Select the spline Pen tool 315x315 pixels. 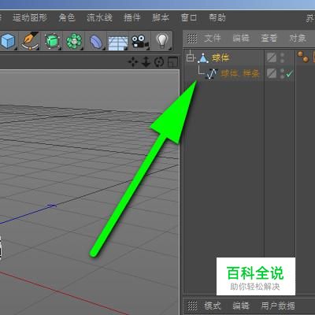[x=30, y=41]
